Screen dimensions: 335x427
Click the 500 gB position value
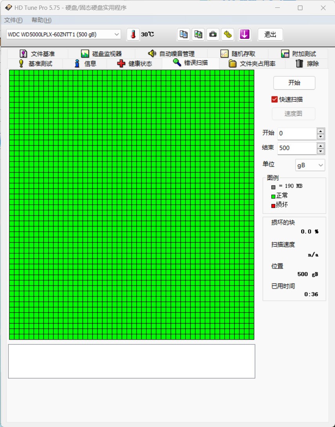click(308, 274)
